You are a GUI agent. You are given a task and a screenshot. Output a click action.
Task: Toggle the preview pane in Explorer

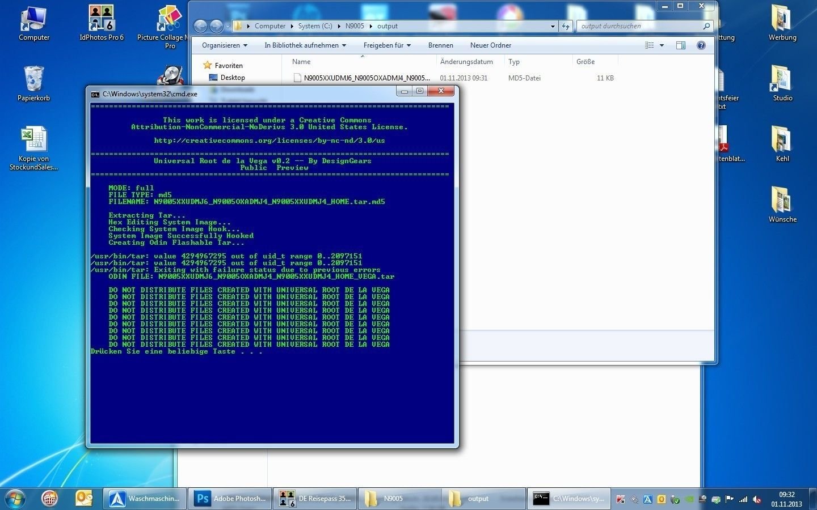(681, 45)
